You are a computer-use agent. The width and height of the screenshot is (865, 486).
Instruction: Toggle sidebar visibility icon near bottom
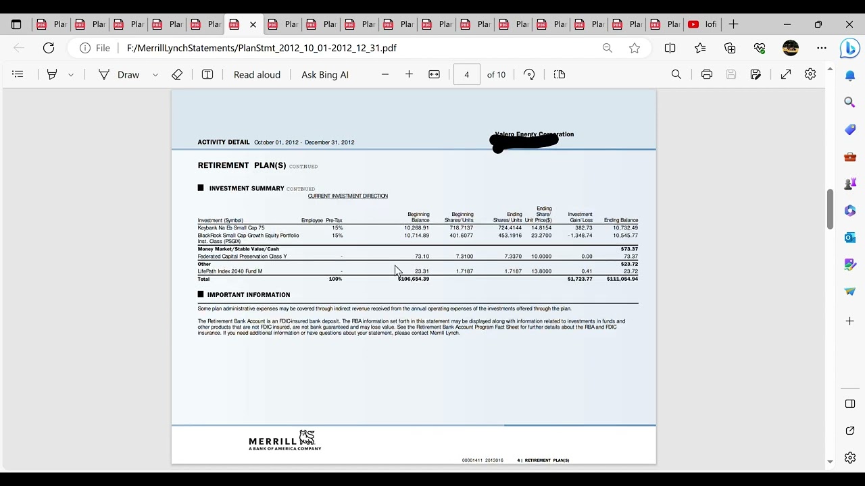pyautogui.click(x=850, y=404)
